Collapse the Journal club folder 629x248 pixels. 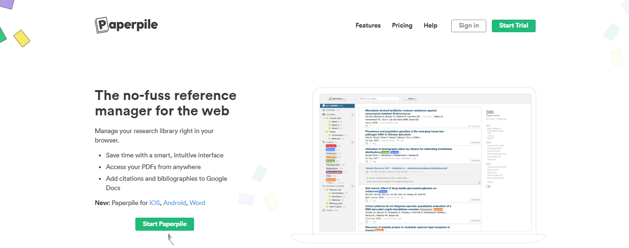(324, 119)
